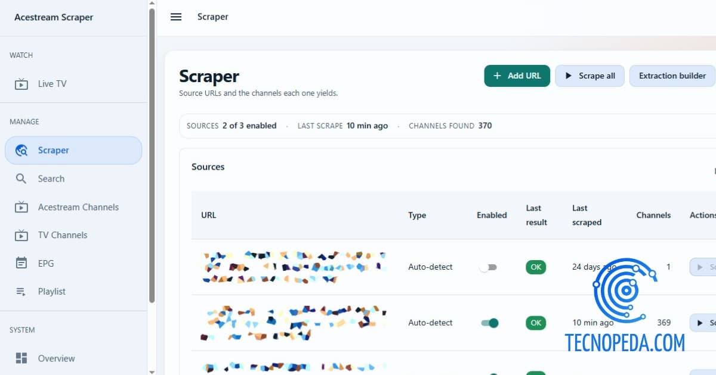Enable the 24 days ago source toggle
Image resolution: width=716 pixels, height=375 pixels.
coord(488,267)
